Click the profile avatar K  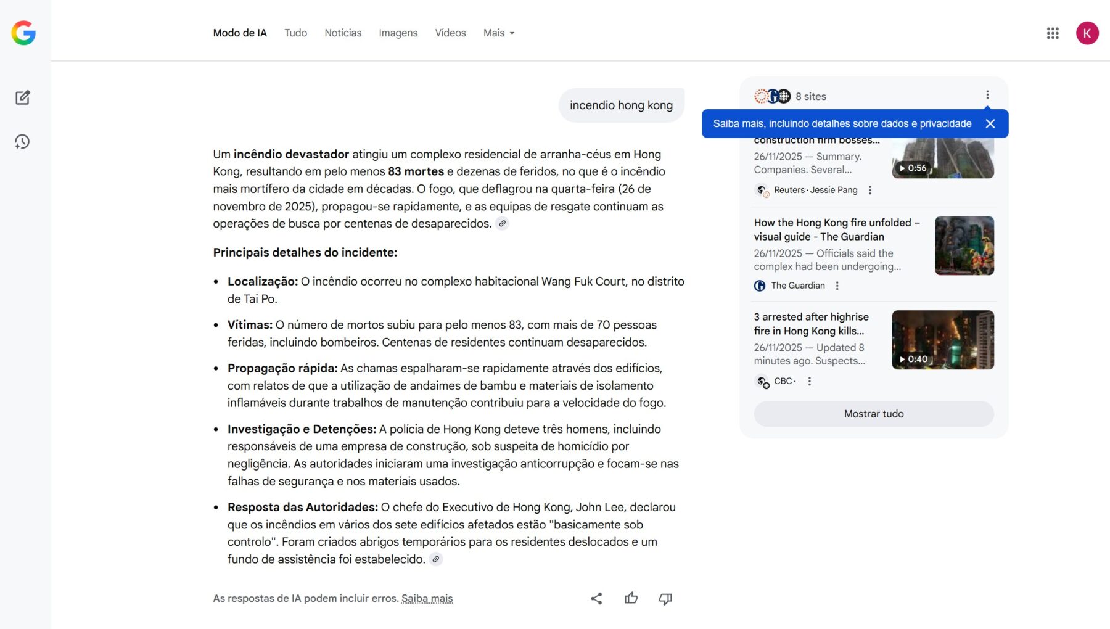(1088, 33)
